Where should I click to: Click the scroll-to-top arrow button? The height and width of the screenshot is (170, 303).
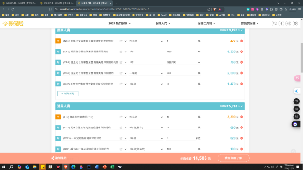point(294,151)
